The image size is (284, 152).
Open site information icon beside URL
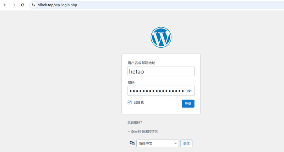pos(33,5)
